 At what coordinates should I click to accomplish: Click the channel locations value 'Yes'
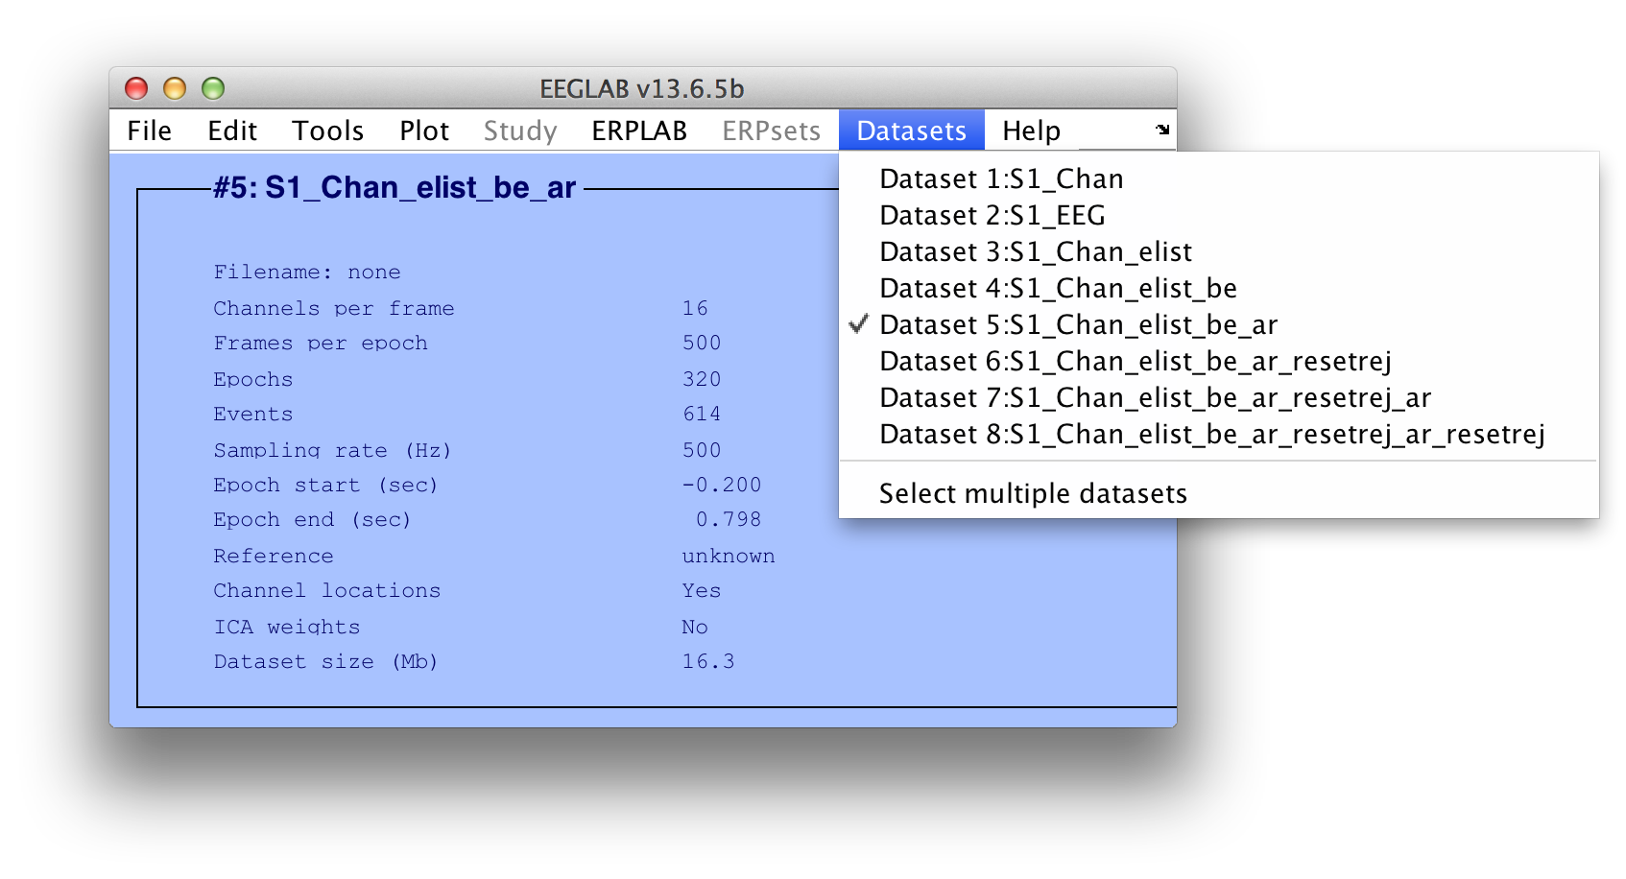click(x=702, y=591)
